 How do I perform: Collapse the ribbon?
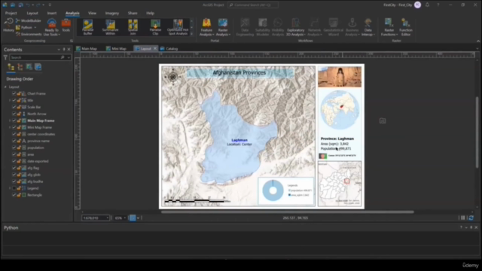click(478, 41)
